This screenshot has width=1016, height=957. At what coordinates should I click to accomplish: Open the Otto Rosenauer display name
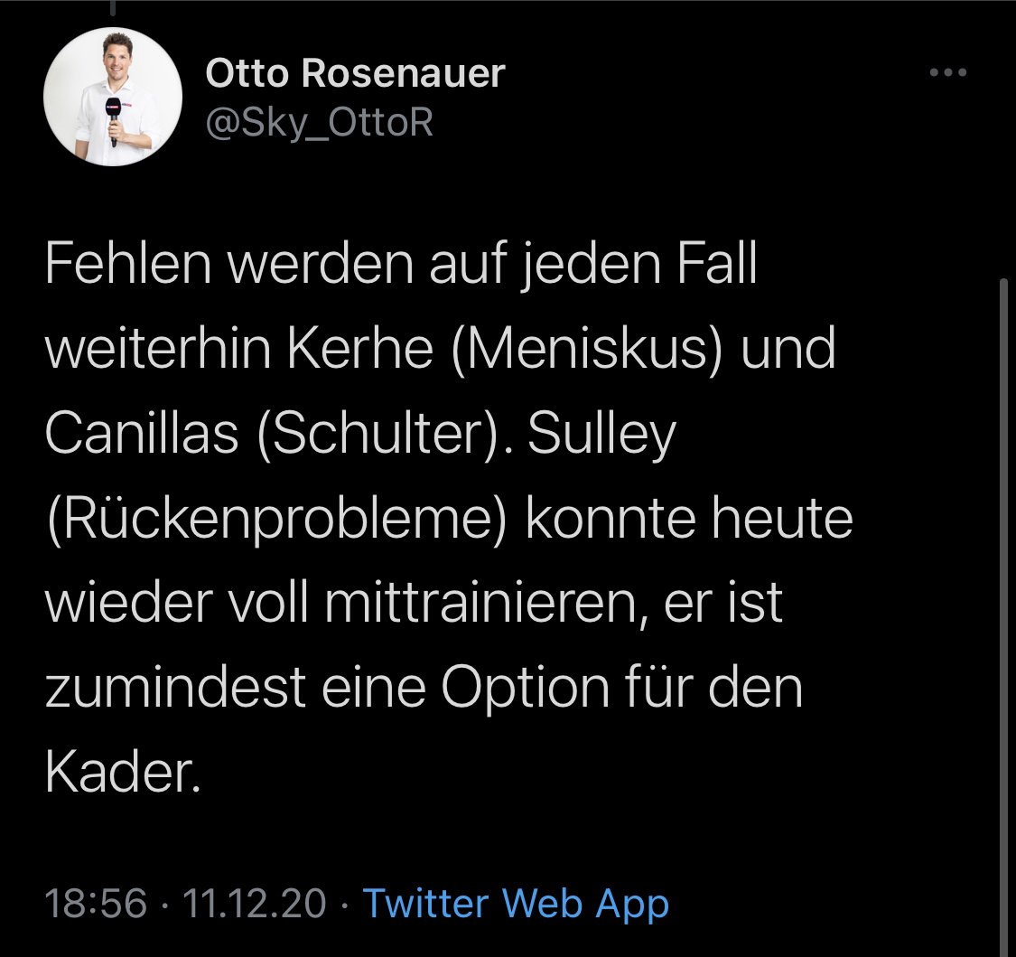point(354,72)
